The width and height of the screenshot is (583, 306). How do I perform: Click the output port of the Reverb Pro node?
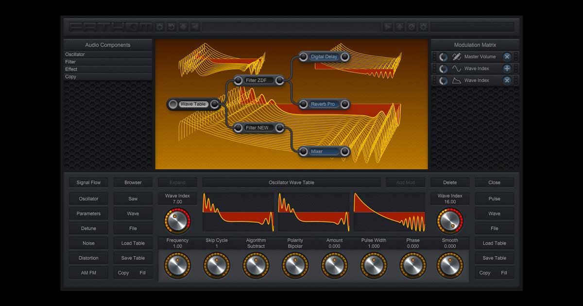(x=345, y=104)
